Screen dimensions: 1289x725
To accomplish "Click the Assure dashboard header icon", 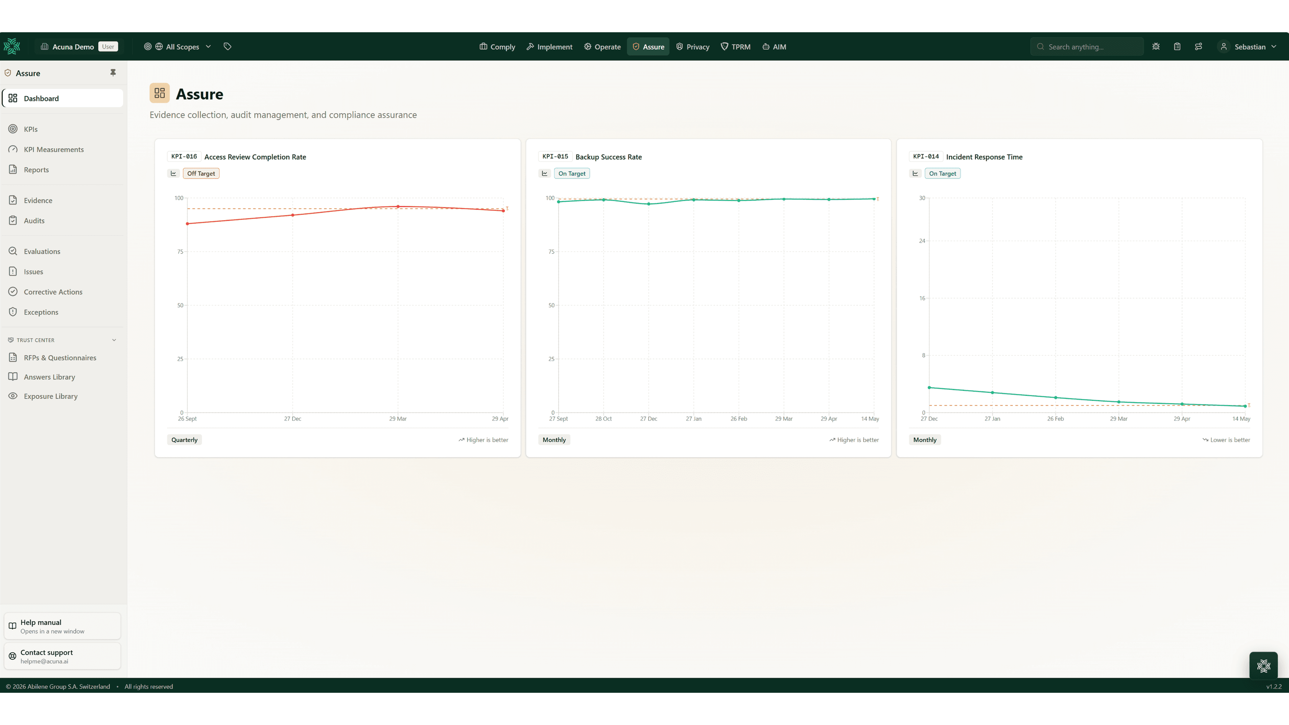I will [160, 93].
